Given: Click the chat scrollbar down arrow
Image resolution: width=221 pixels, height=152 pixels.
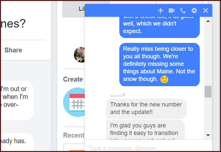Looking at the screenshot, I should pyautogui.click(x=208, y=135).
